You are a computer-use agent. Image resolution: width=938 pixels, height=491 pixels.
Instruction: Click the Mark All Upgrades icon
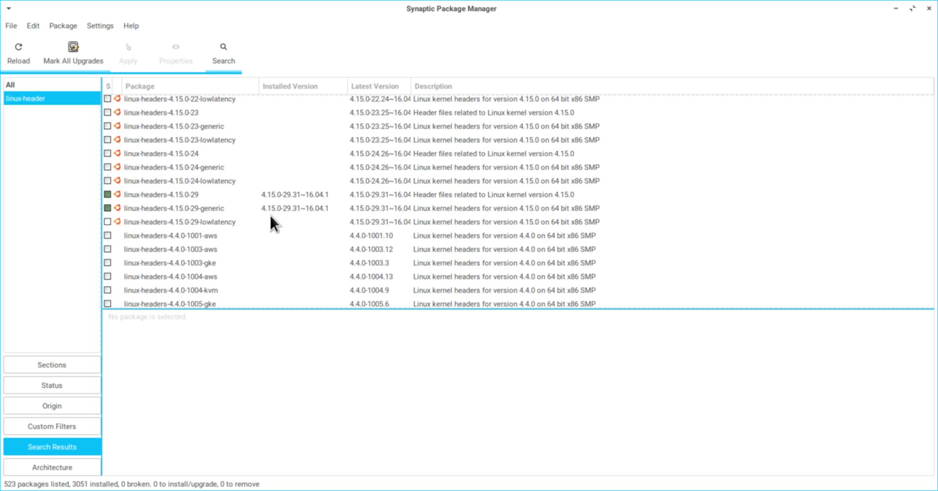[73, 47]
